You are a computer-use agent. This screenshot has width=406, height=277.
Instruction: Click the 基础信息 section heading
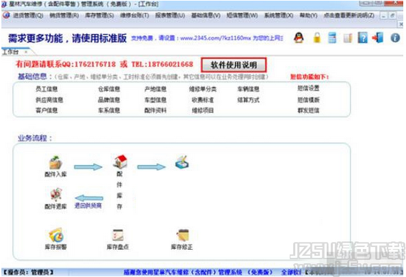pyautogui.click(x=35, y=77)
